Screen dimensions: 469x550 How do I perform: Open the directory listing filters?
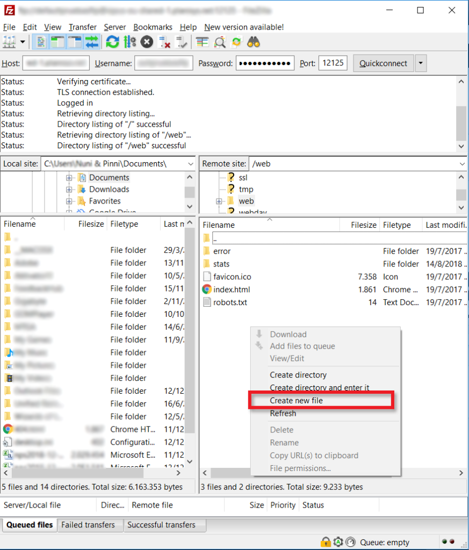coord(203,41)
